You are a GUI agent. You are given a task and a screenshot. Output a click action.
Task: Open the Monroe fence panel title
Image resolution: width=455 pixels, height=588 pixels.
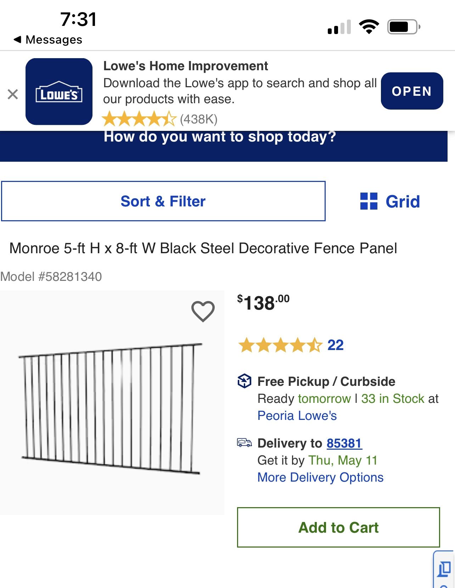[x=203, y=248]
